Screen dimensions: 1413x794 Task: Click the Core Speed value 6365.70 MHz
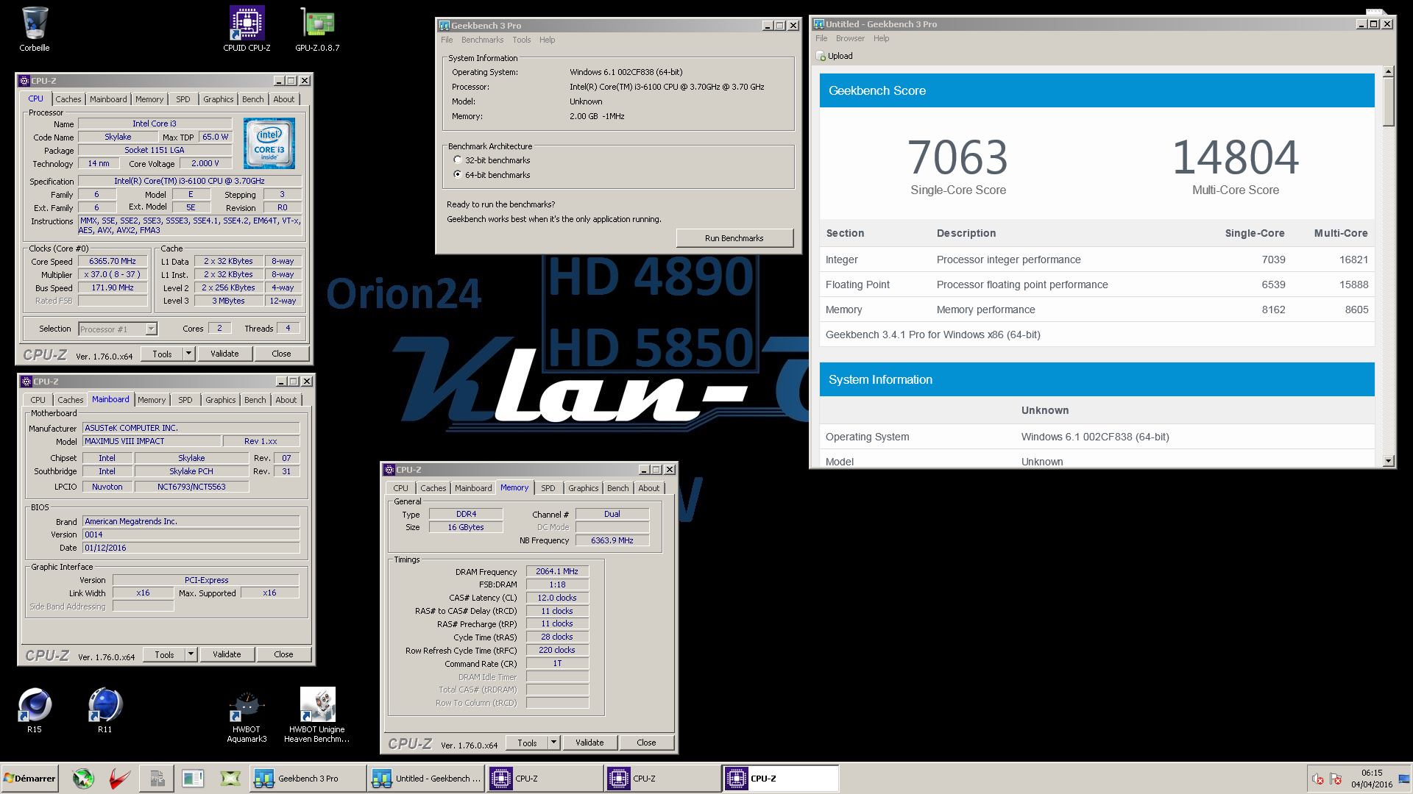pos(113,261)
